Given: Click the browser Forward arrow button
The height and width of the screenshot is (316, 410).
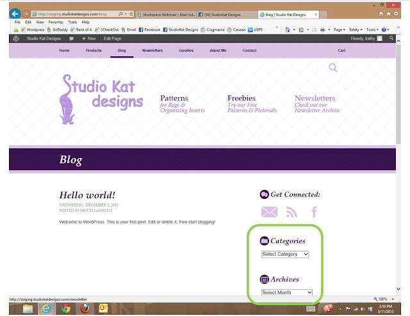Looking at the screenshot, I should [26, 14].
